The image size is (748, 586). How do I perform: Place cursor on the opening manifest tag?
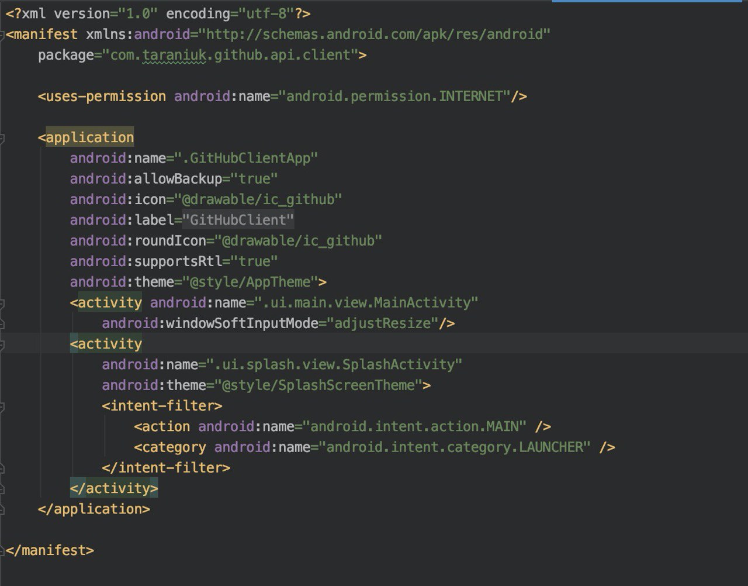tap(42, 34)
